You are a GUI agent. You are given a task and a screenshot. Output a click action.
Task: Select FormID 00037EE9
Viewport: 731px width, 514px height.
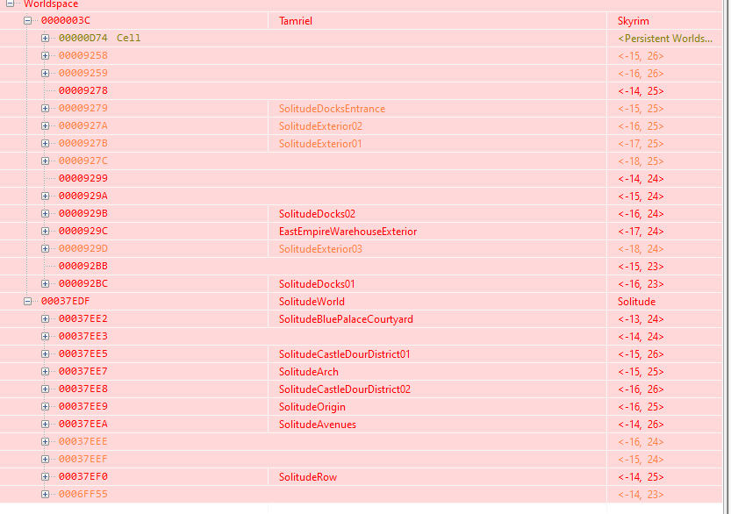coord(83,406)
